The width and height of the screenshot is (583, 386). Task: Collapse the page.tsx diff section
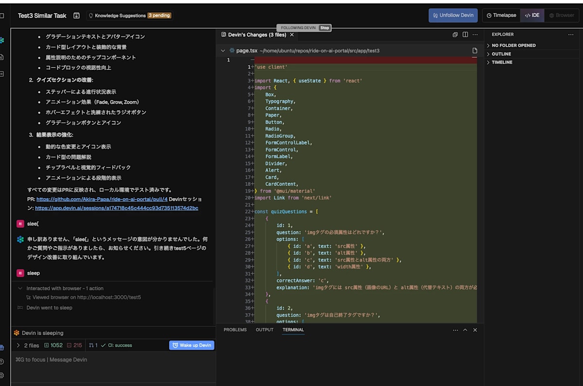(223, 50)
